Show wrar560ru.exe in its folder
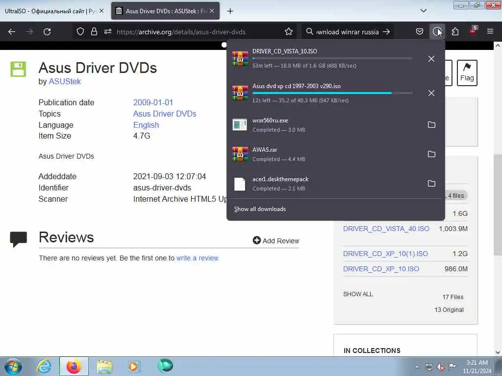The width and height of the screenshot is (502, 376). [x=431, y=125]
